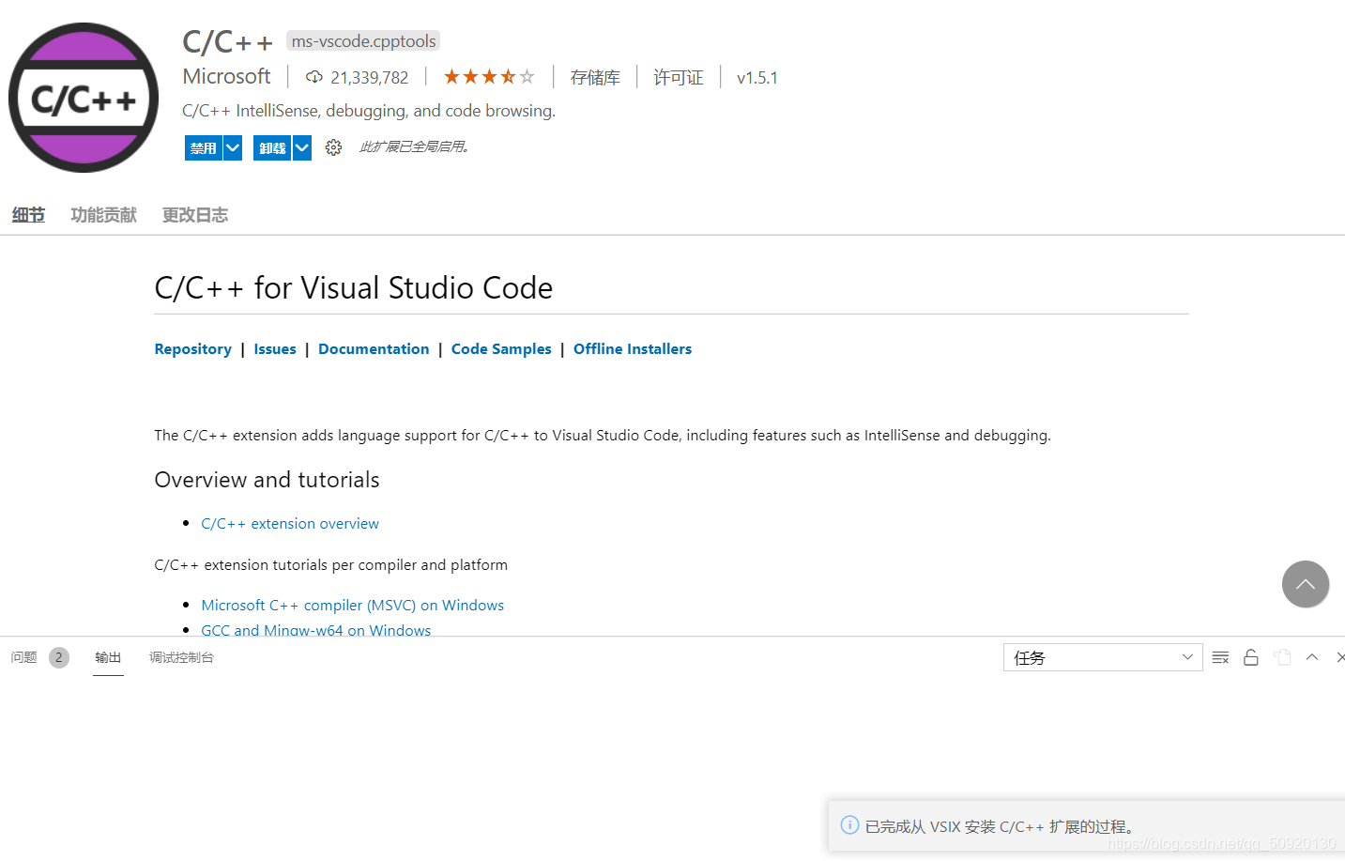
Task: Open the 输出 panel tab
Action: pos(108,657)
